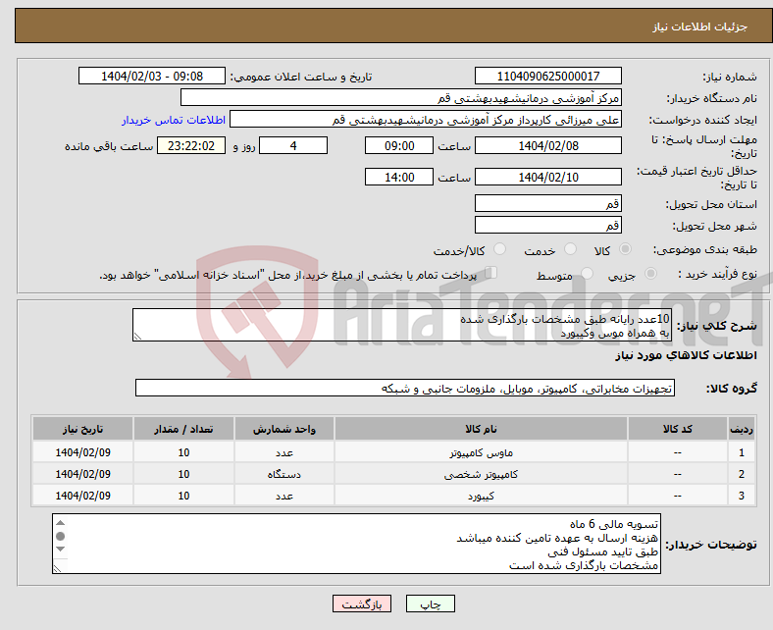Click the گروه کالا field
The height and width of the screenshot is (630, 773).
tap(405, 388)
